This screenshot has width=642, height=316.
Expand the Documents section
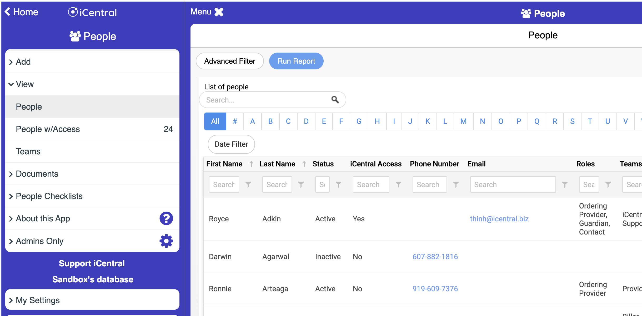(x=37, y=174)
